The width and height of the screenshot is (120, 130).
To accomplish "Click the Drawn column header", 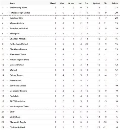I will click(71, 3).
